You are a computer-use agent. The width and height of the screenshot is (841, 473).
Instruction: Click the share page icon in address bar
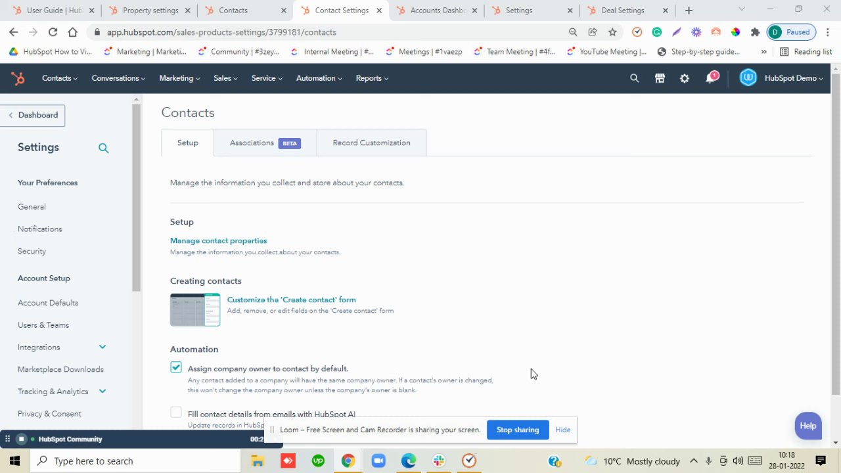(593, 32)
